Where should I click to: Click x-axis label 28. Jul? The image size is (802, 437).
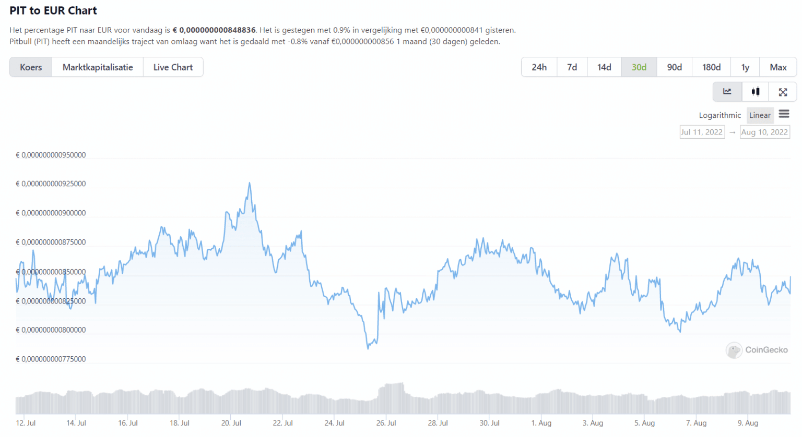[438, 423]
